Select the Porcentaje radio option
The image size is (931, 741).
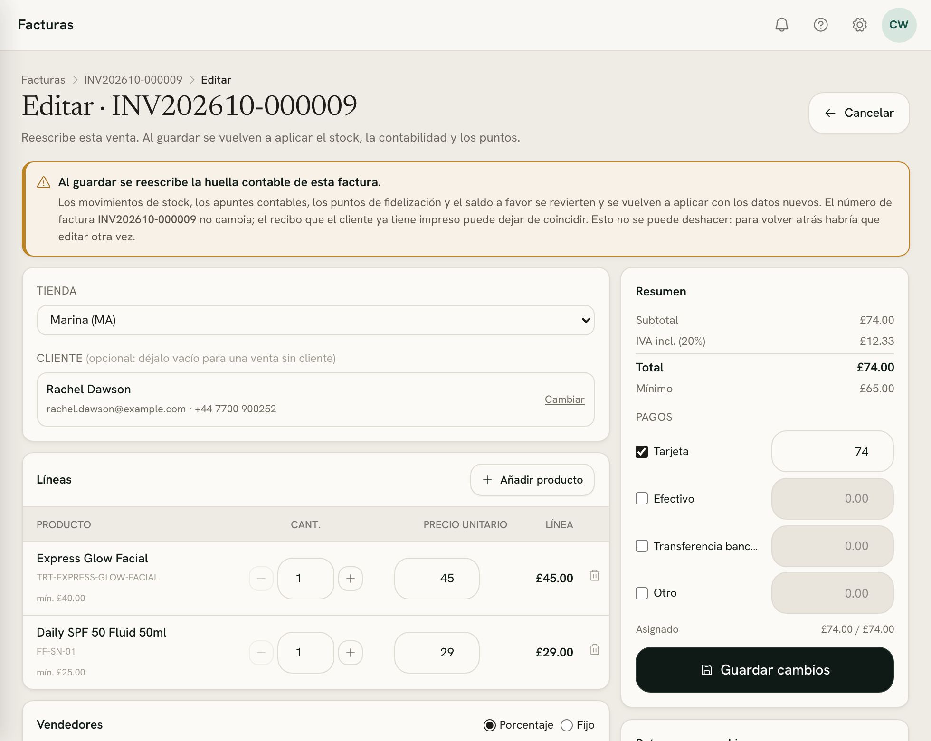[x=489, y=725]
